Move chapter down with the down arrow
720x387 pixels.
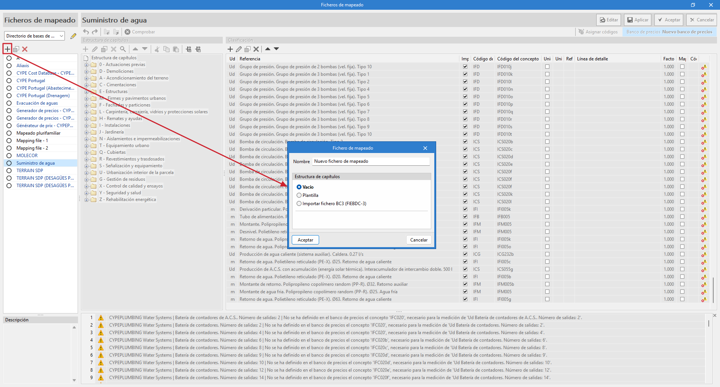[x=145, y=49]
